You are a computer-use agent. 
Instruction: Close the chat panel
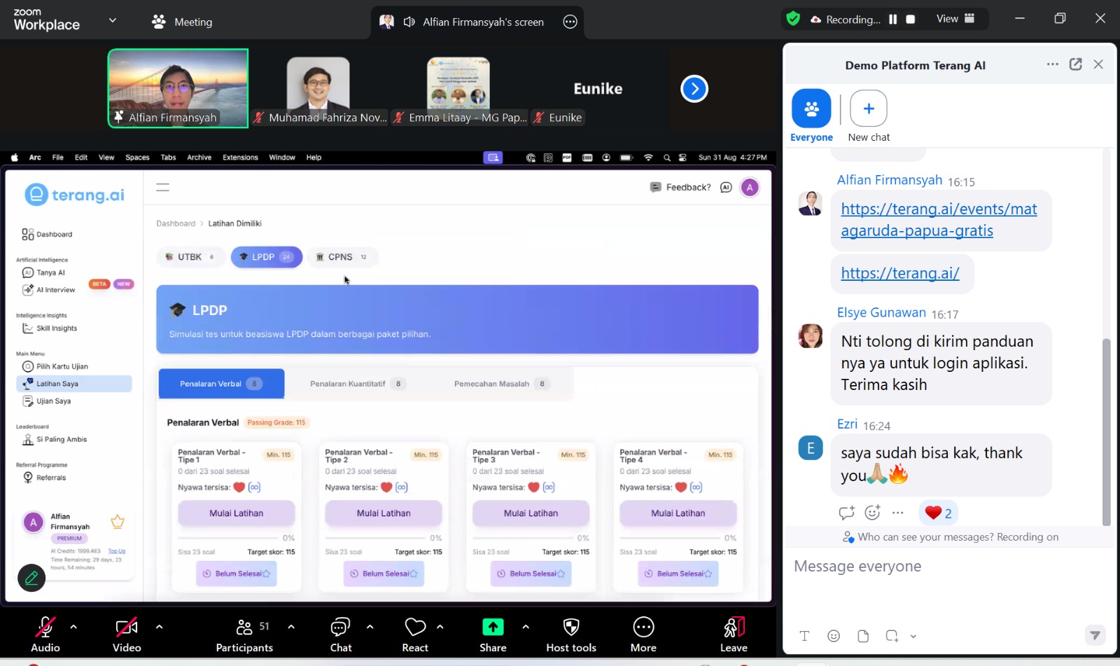pos(1098,64)
